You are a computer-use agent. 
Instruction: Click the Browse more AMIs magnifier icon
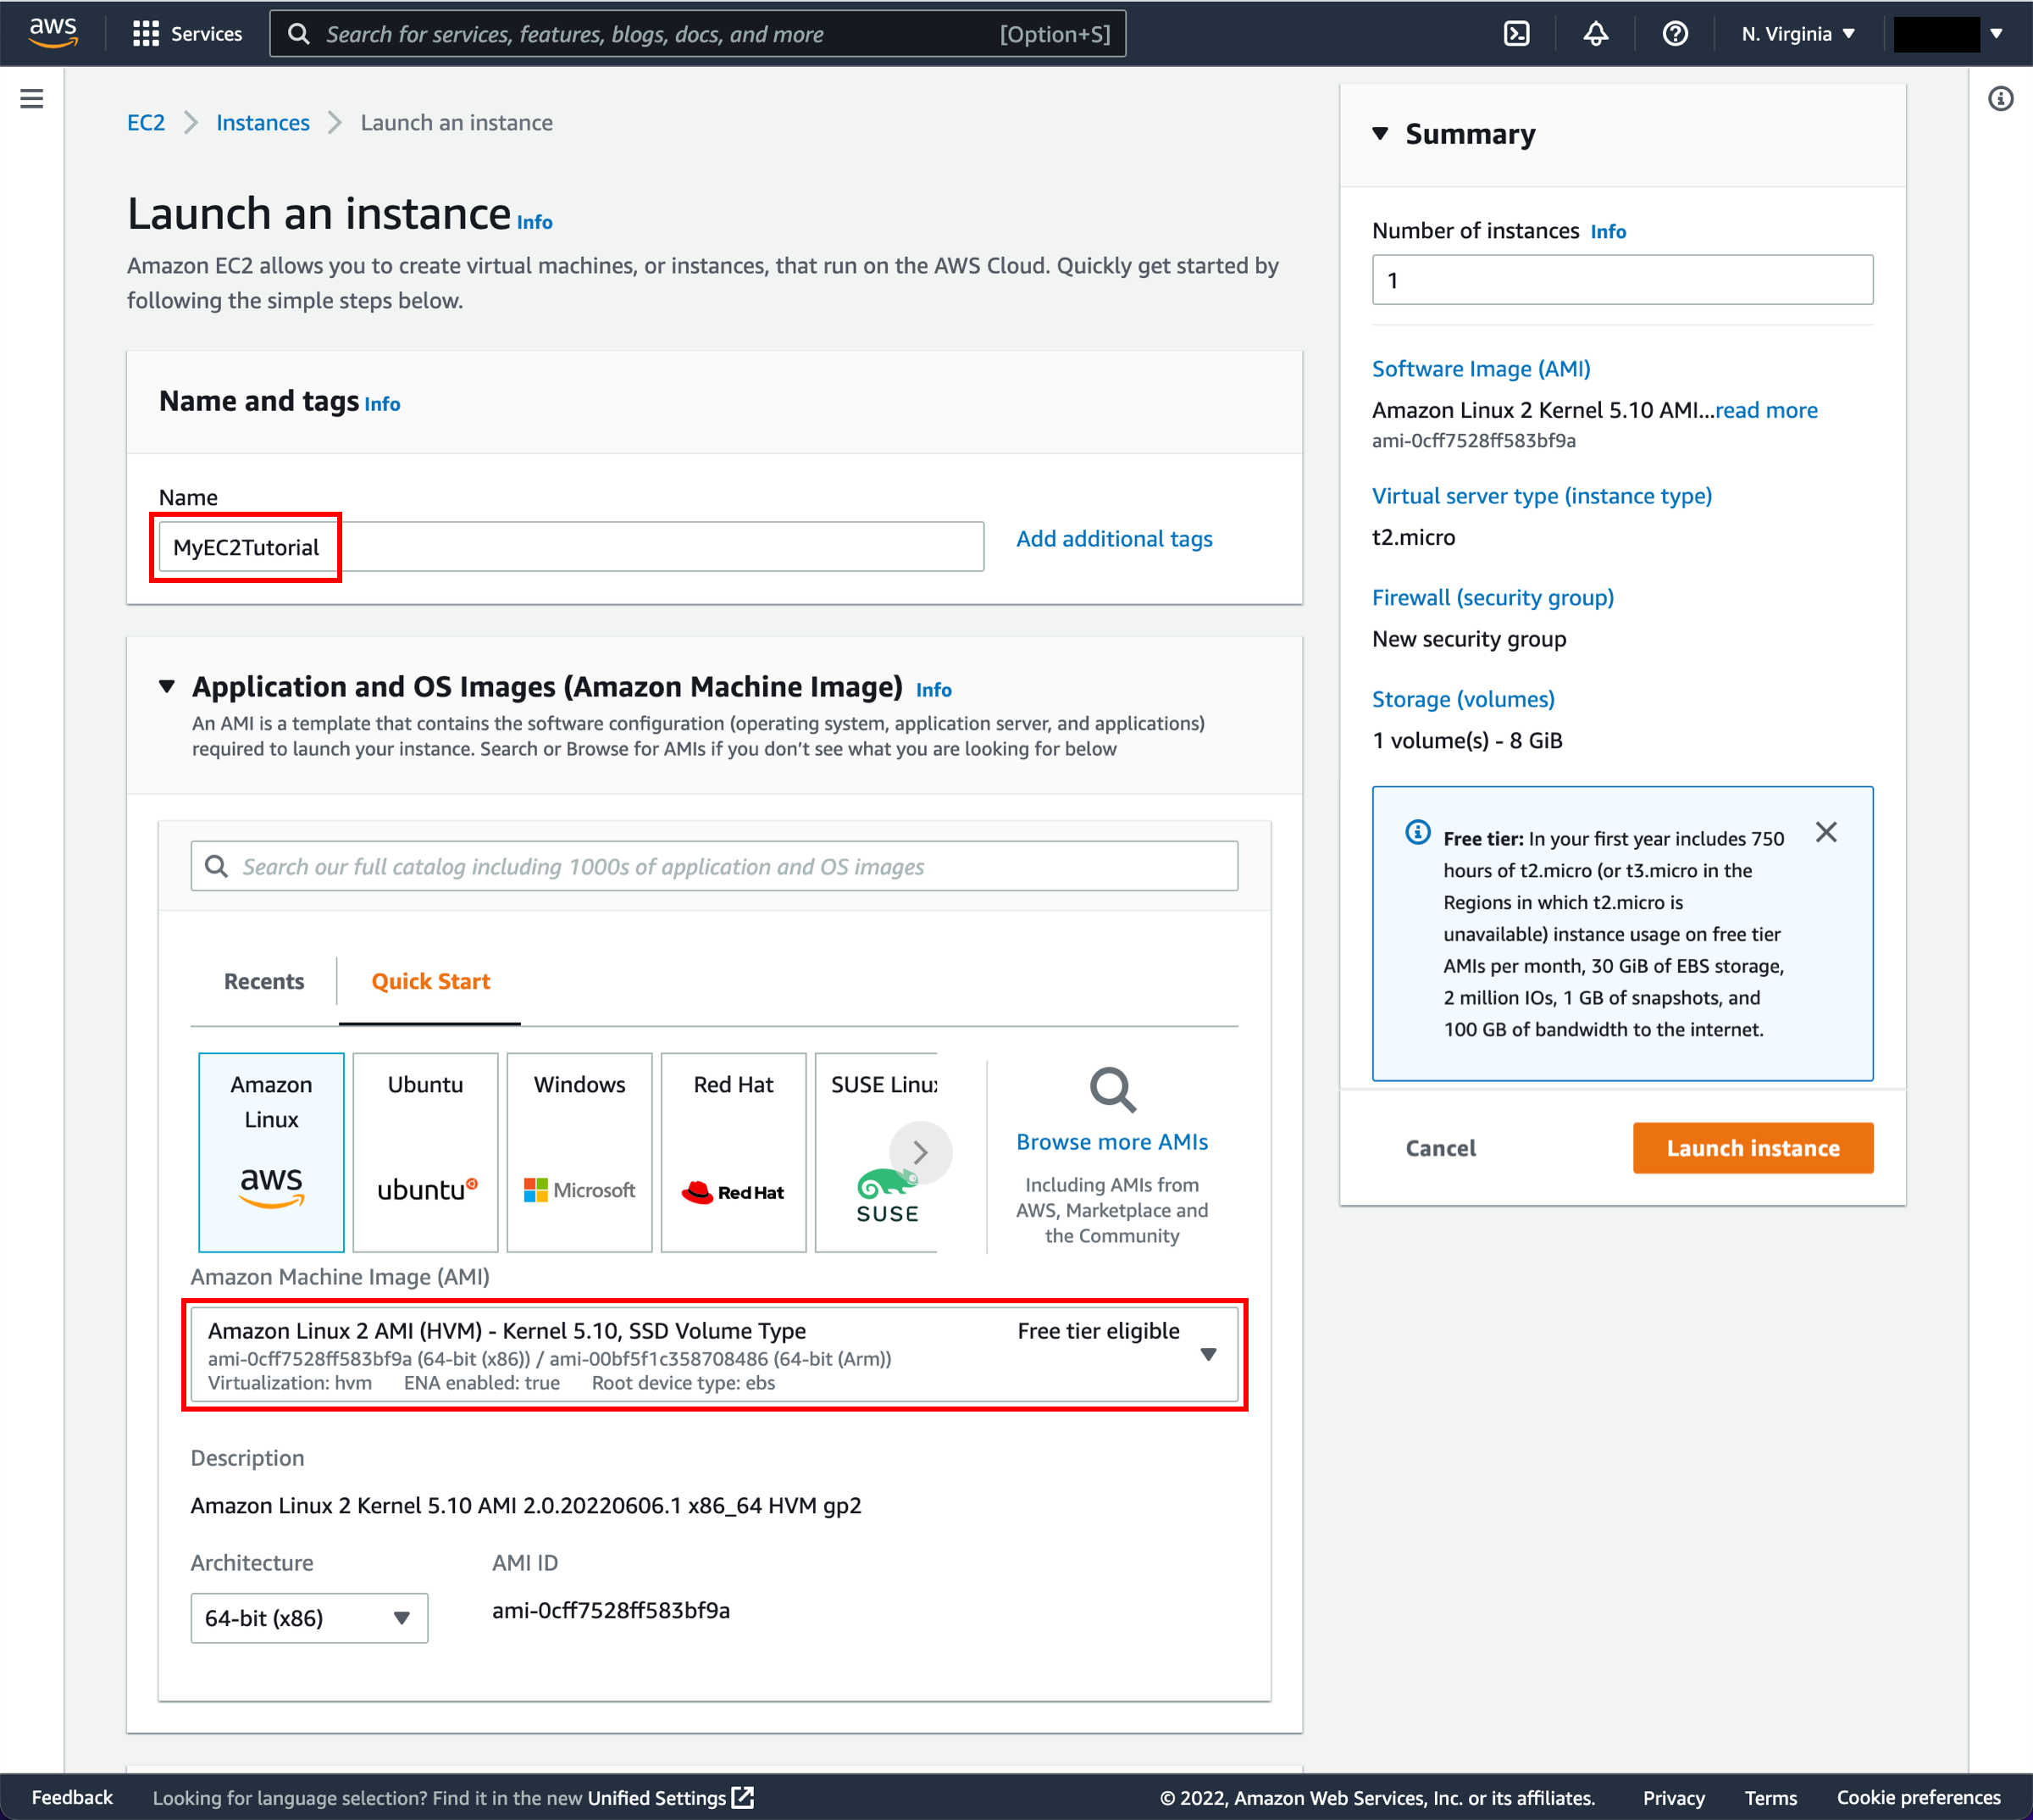tap(1111, 1090)
